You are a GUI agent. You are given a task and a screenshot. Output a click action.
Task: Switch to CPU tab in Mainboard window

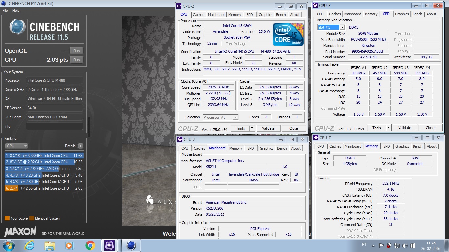[x=185, y=148]
